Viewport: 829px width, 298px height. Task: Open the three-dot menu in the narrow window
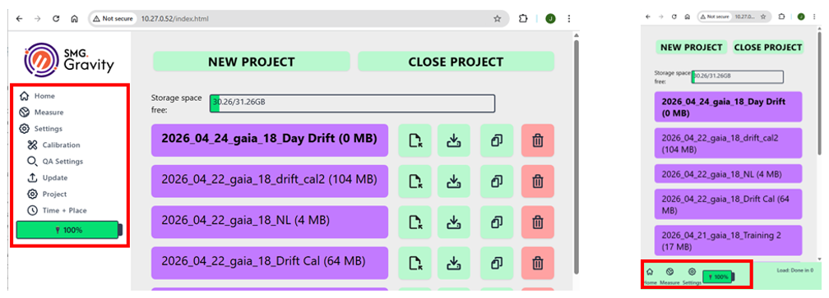[x=814, y=17]
